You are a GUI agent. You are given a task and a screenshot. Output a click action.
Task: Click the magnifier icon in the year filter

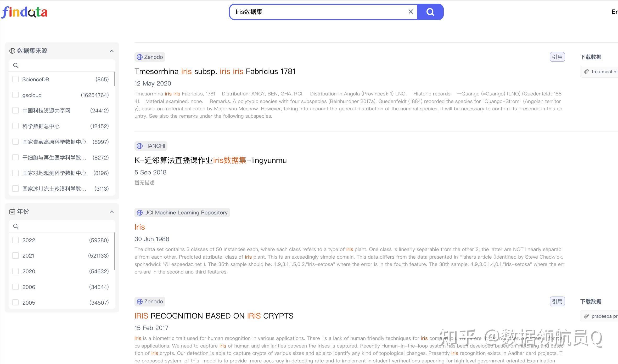16,226
